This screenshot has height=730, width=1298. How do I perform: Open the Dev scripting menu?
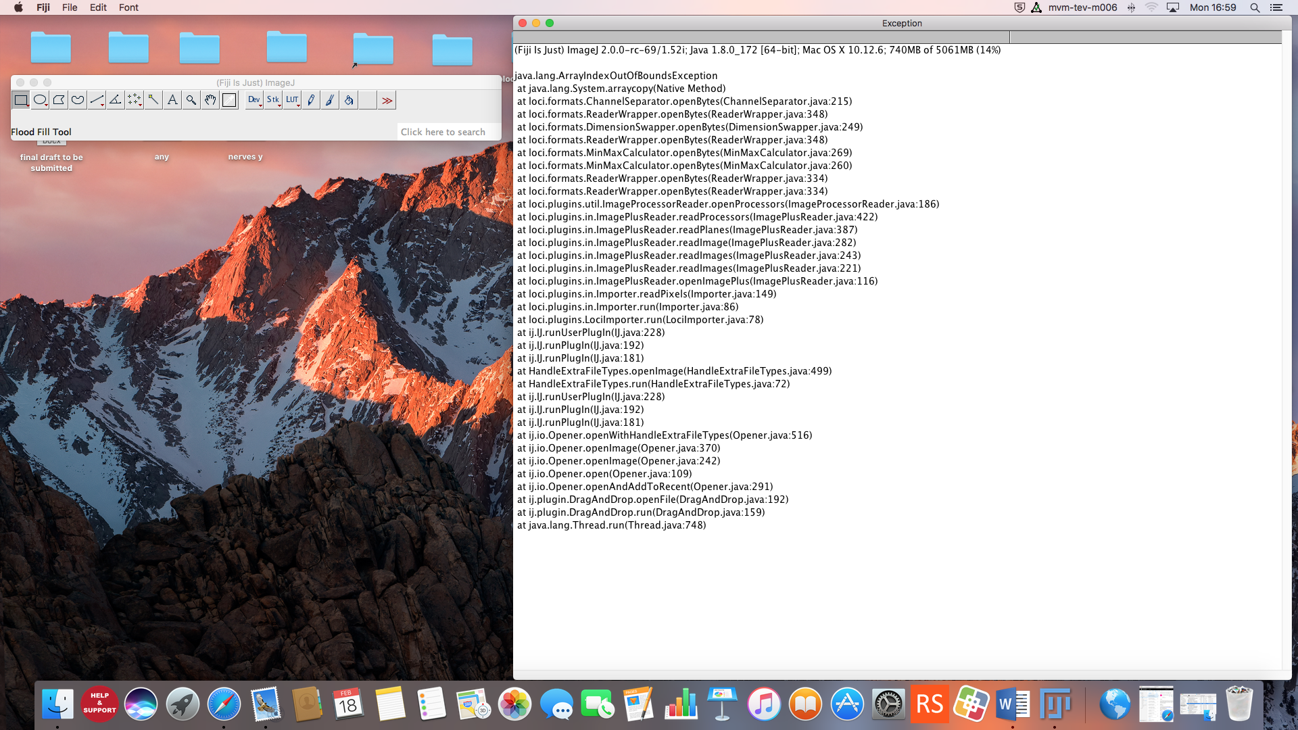254,100
